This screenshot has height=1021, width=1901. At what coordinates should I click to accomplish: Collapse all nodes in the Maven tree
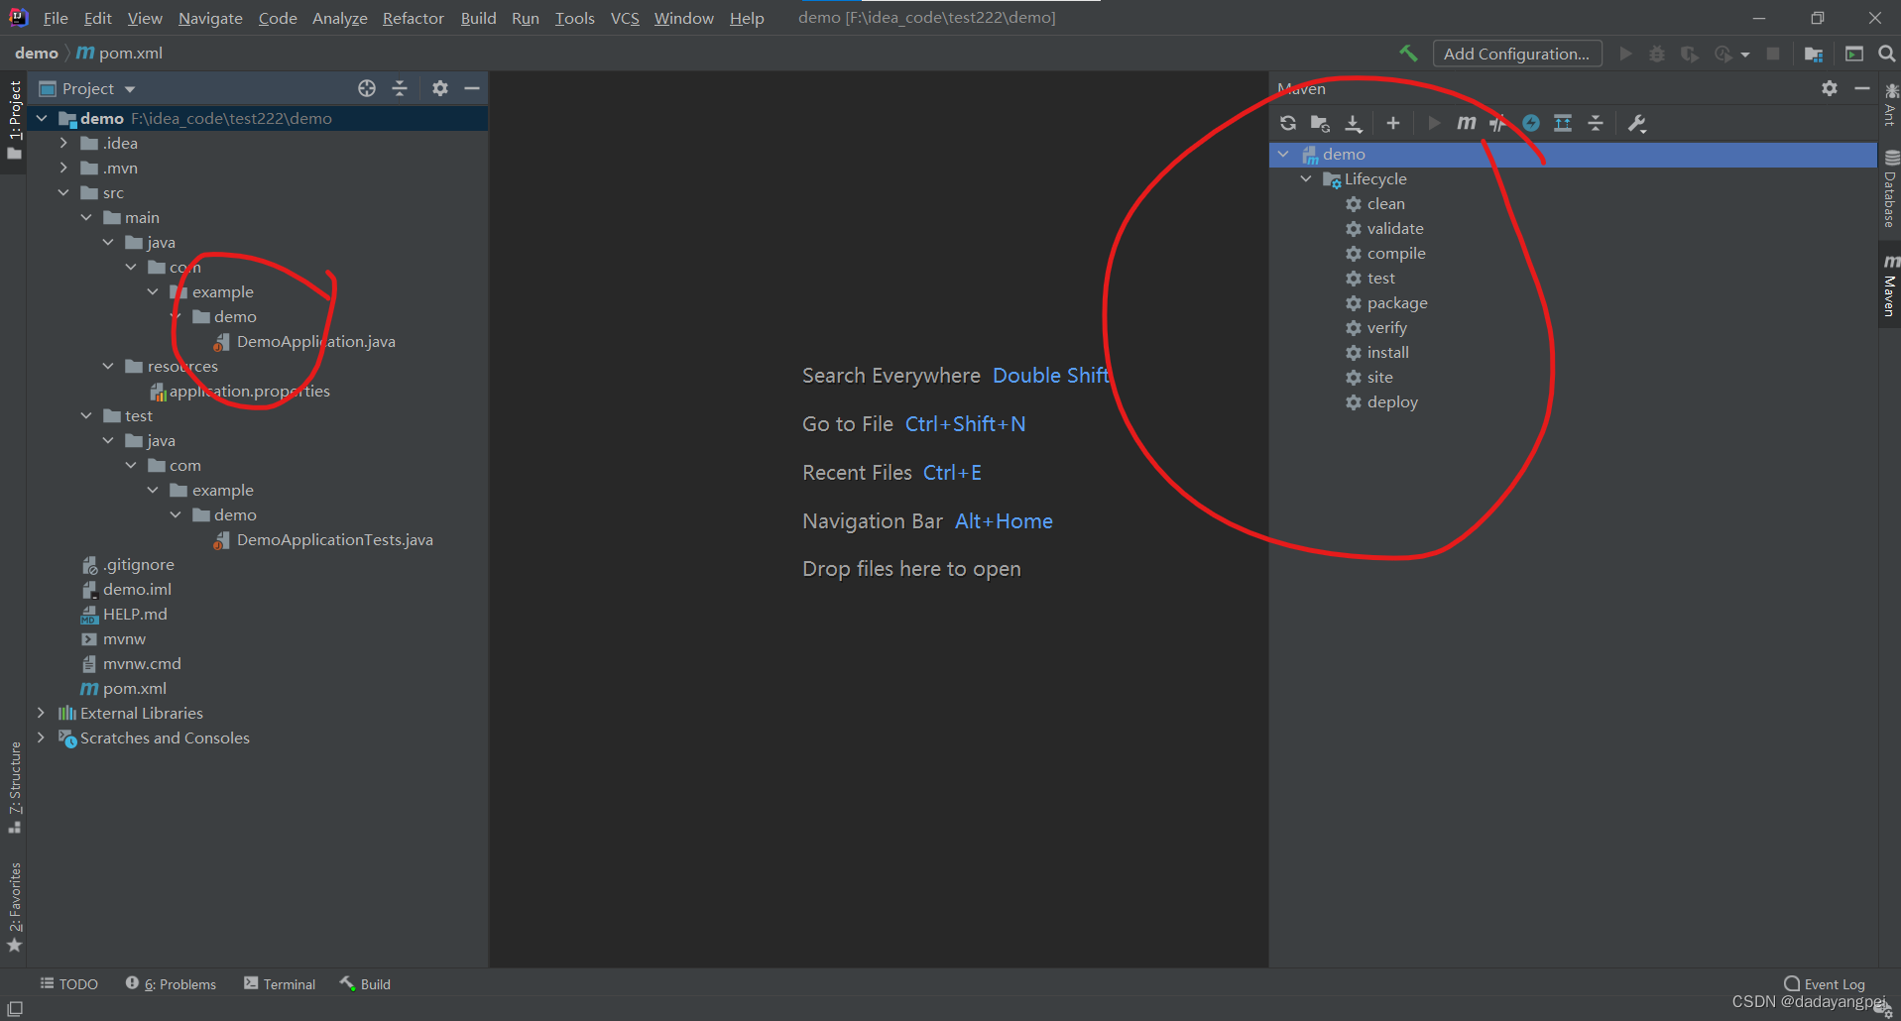coord(1596,123)
